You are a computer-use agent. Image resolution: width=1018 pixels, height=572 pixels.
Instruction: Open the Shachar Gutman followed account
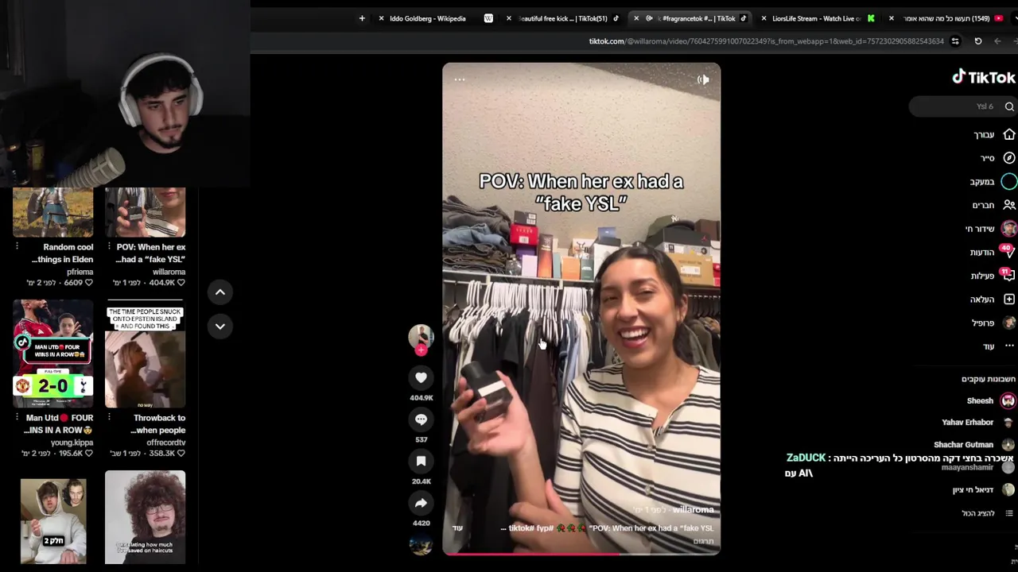(973, 445)
